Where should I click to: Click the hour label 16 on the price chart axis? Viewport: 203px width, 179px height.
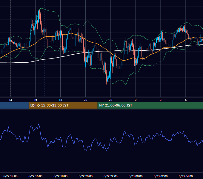(x=35, y=100)
